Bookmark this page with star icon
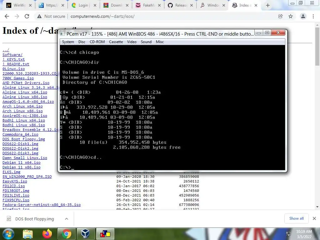320x240 pixels. pos(291,16)
